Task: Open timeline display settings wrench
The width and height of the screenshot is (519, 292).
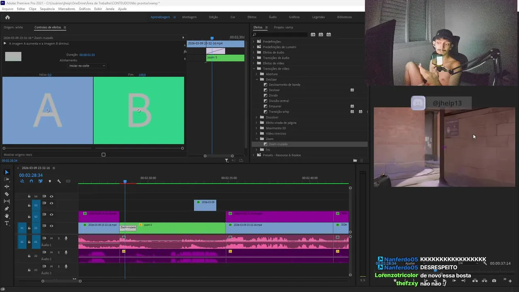Action: [59, 181]
